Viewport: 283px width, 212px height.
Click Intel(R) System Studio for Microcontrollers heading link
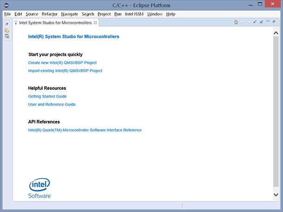tap(74, 37)
